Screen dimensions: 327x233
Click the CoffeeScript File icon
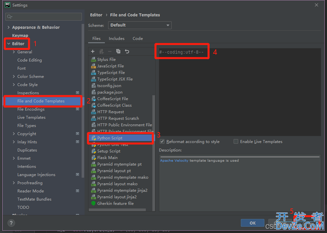[93, 99]
